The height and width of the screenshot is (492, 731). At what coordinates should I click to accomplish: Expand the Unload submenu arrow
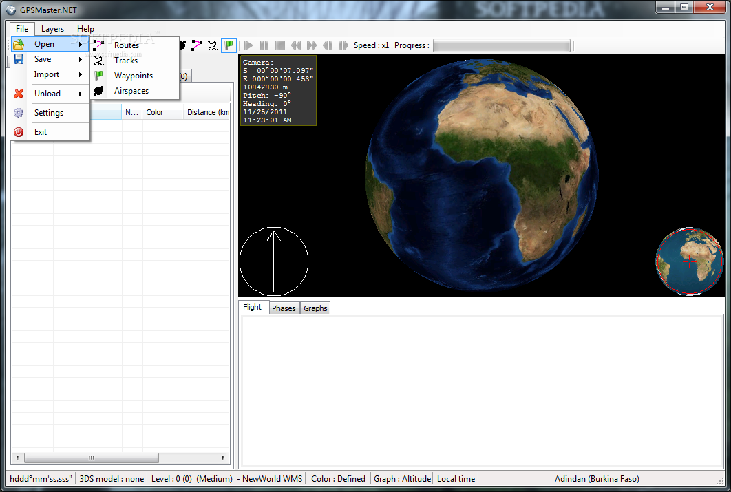(x=81, y=94)
